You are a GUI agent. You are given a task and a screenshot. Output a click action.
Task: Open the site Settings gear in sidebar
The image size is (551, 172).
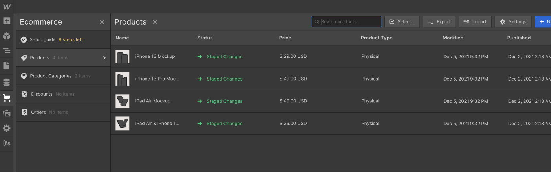click(x=7, y=128)
